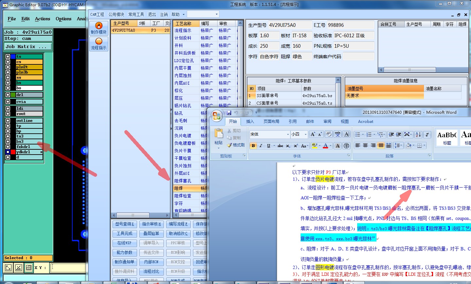Screen dimensions: 471x284
Task: Click the Word Office button orb
Action: pyautogui.click(x=217, y=115)
